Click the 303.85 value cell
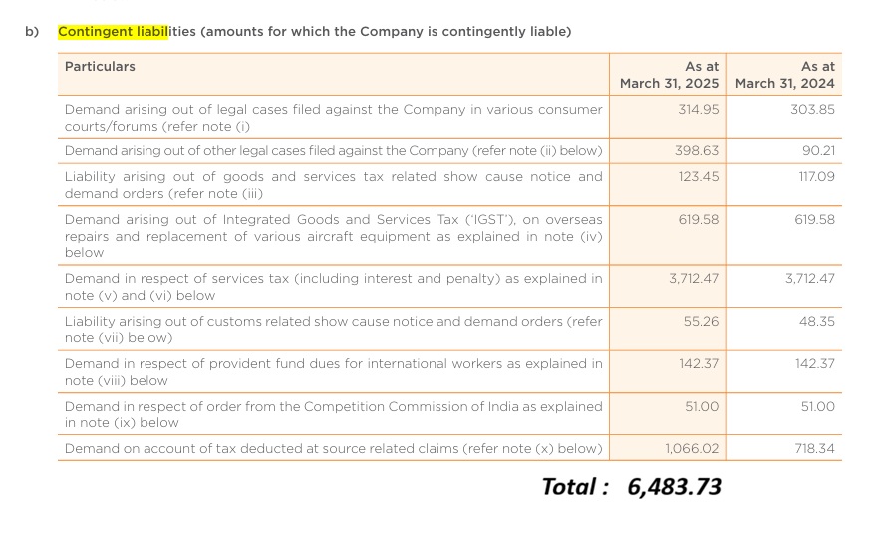 [812, 109]
